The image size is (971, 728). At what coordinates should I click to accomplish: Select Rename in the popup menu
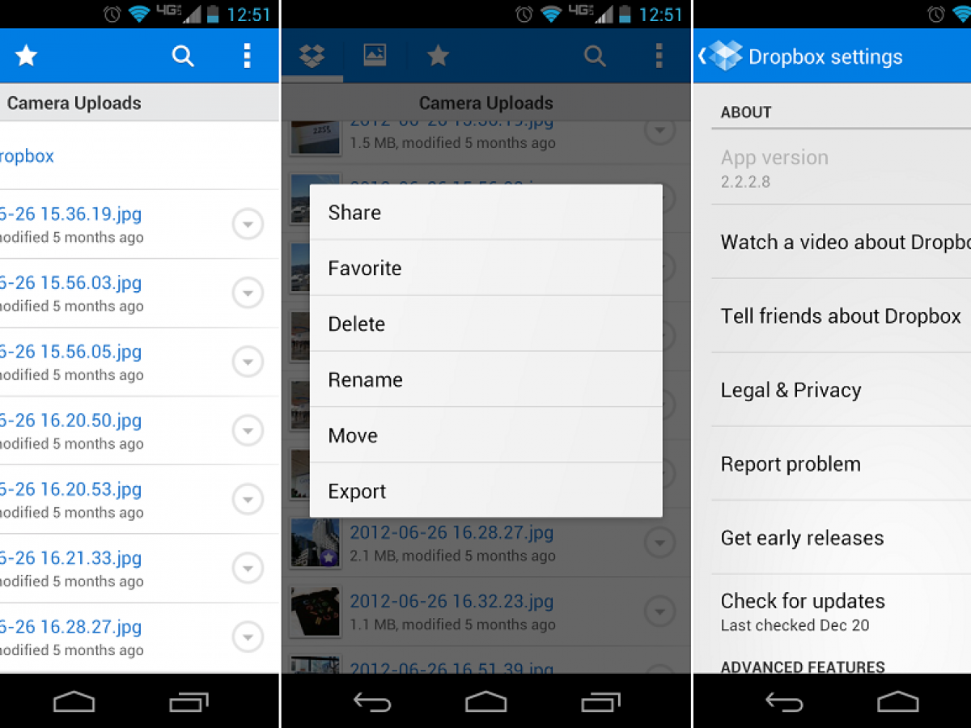pos(485,379)
